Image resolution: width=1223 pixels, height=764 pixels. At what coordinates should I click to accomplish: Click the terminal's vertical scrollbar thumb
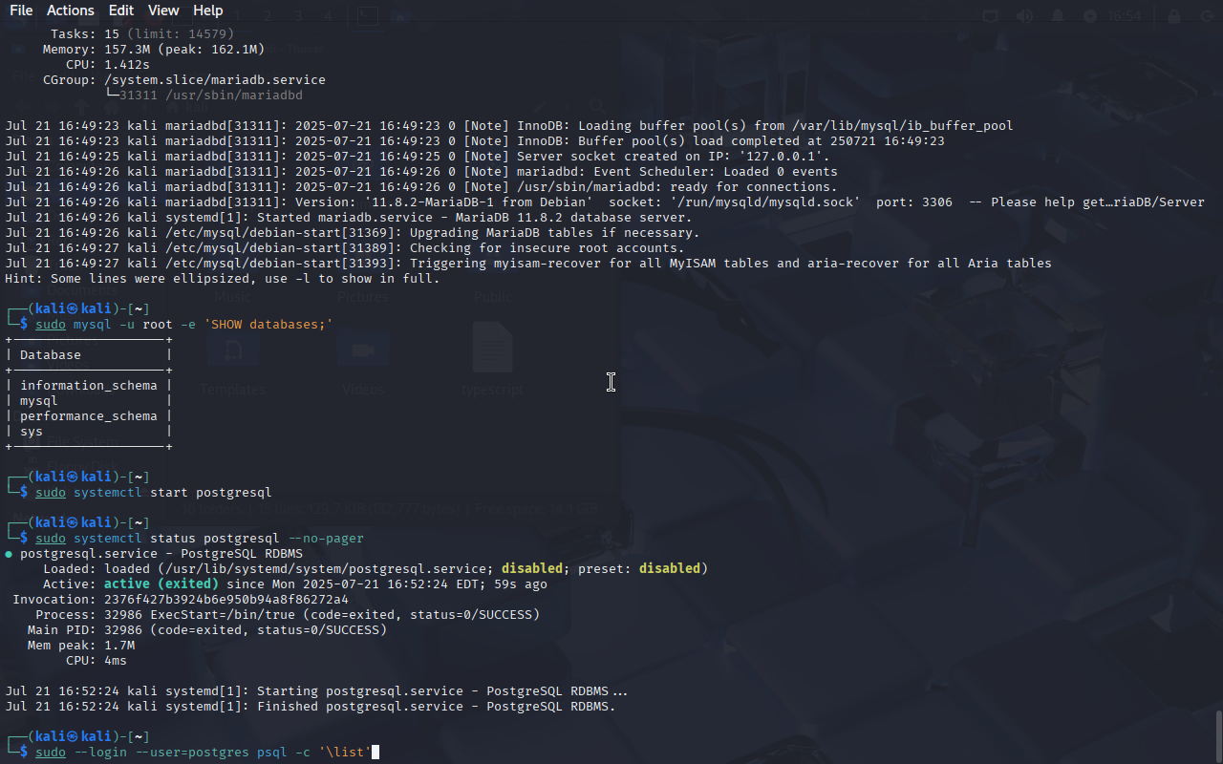(1218, 735)
